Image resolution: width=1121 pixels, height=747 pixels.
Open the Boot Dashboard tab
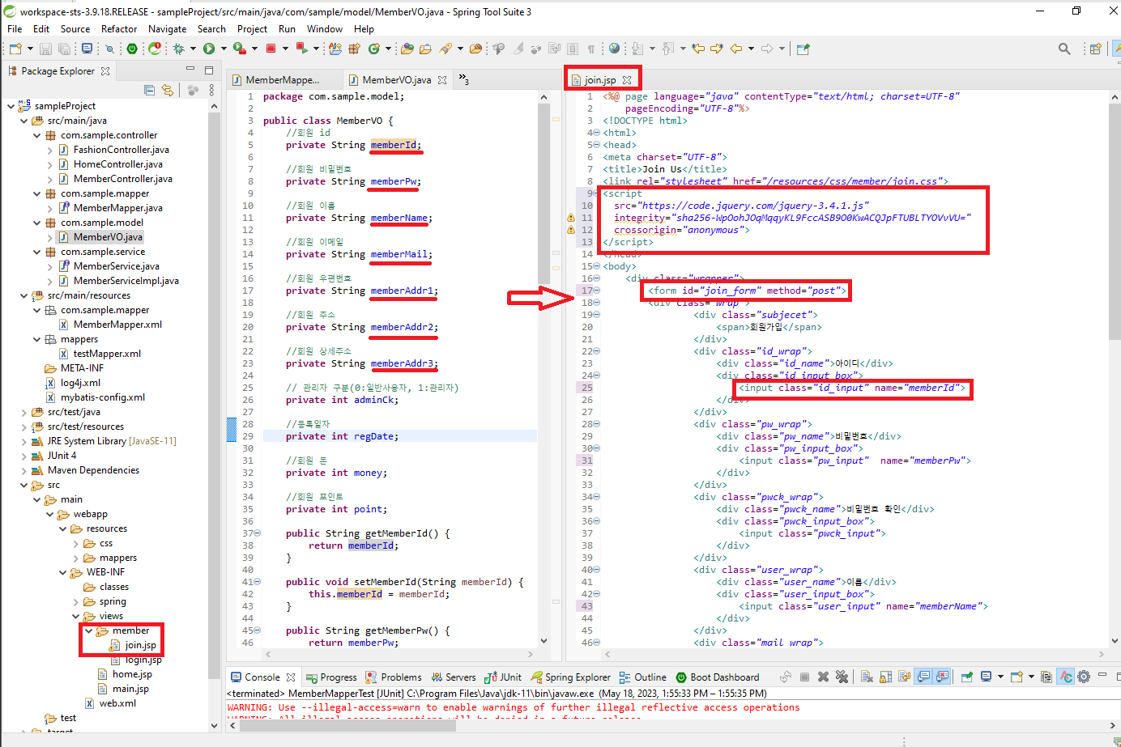coord(718,677)
